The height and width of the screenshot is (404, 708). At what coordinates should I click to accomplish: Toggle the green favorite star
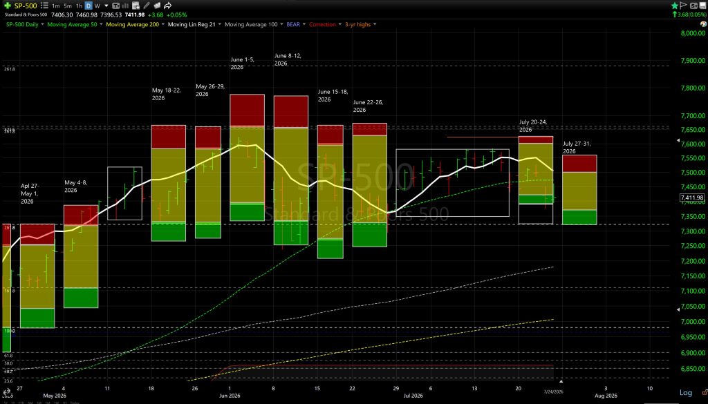[675, 6]
